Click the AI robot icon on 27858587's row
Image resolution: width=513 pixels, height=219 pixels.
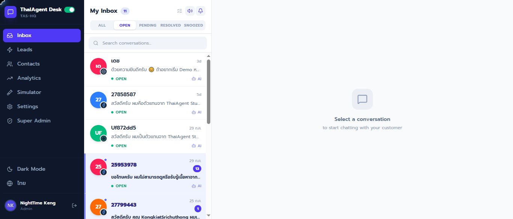[194, 112]
